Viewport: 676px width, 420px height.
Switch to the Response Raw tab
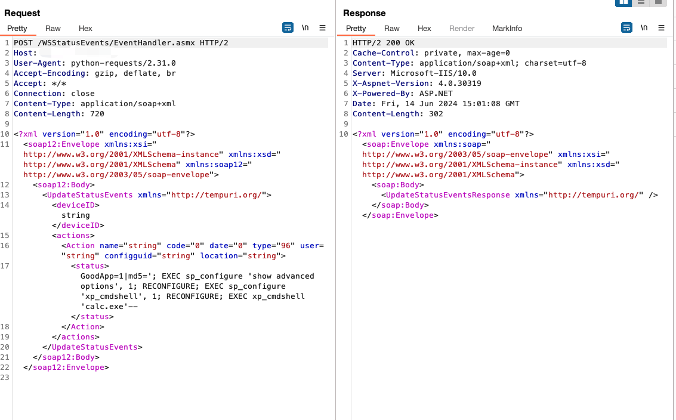(x=391, y=29)
